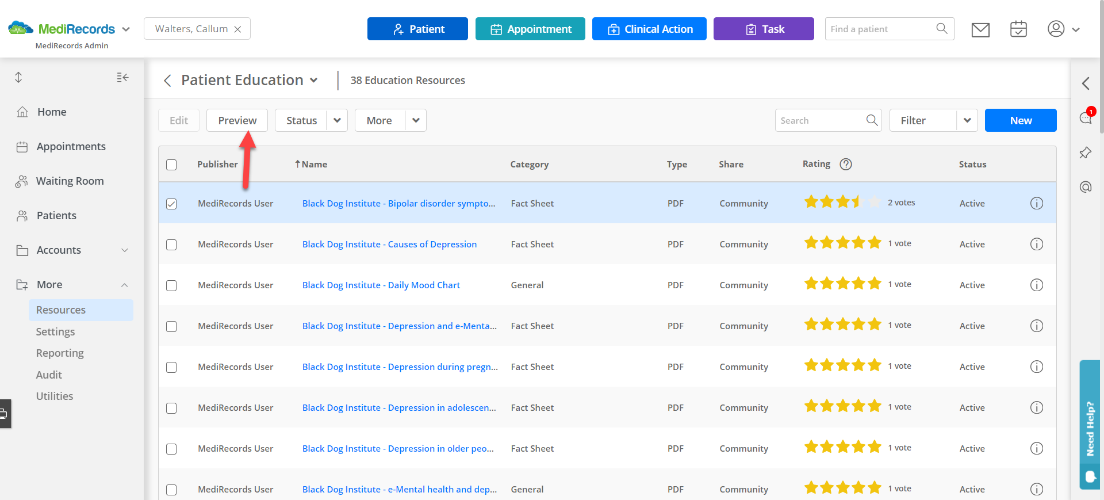Check the Daily Mood Chart row checkbox
Viewport: 1104px width, 500px height.
(x=171, y=285)
